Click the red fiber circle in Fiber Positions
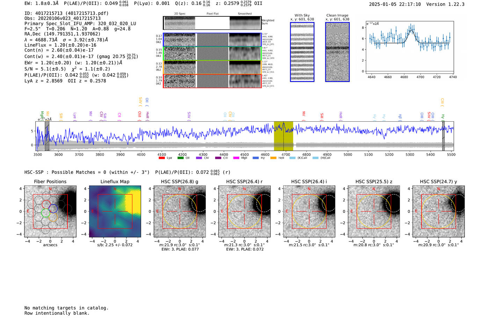 click(46, 204)
